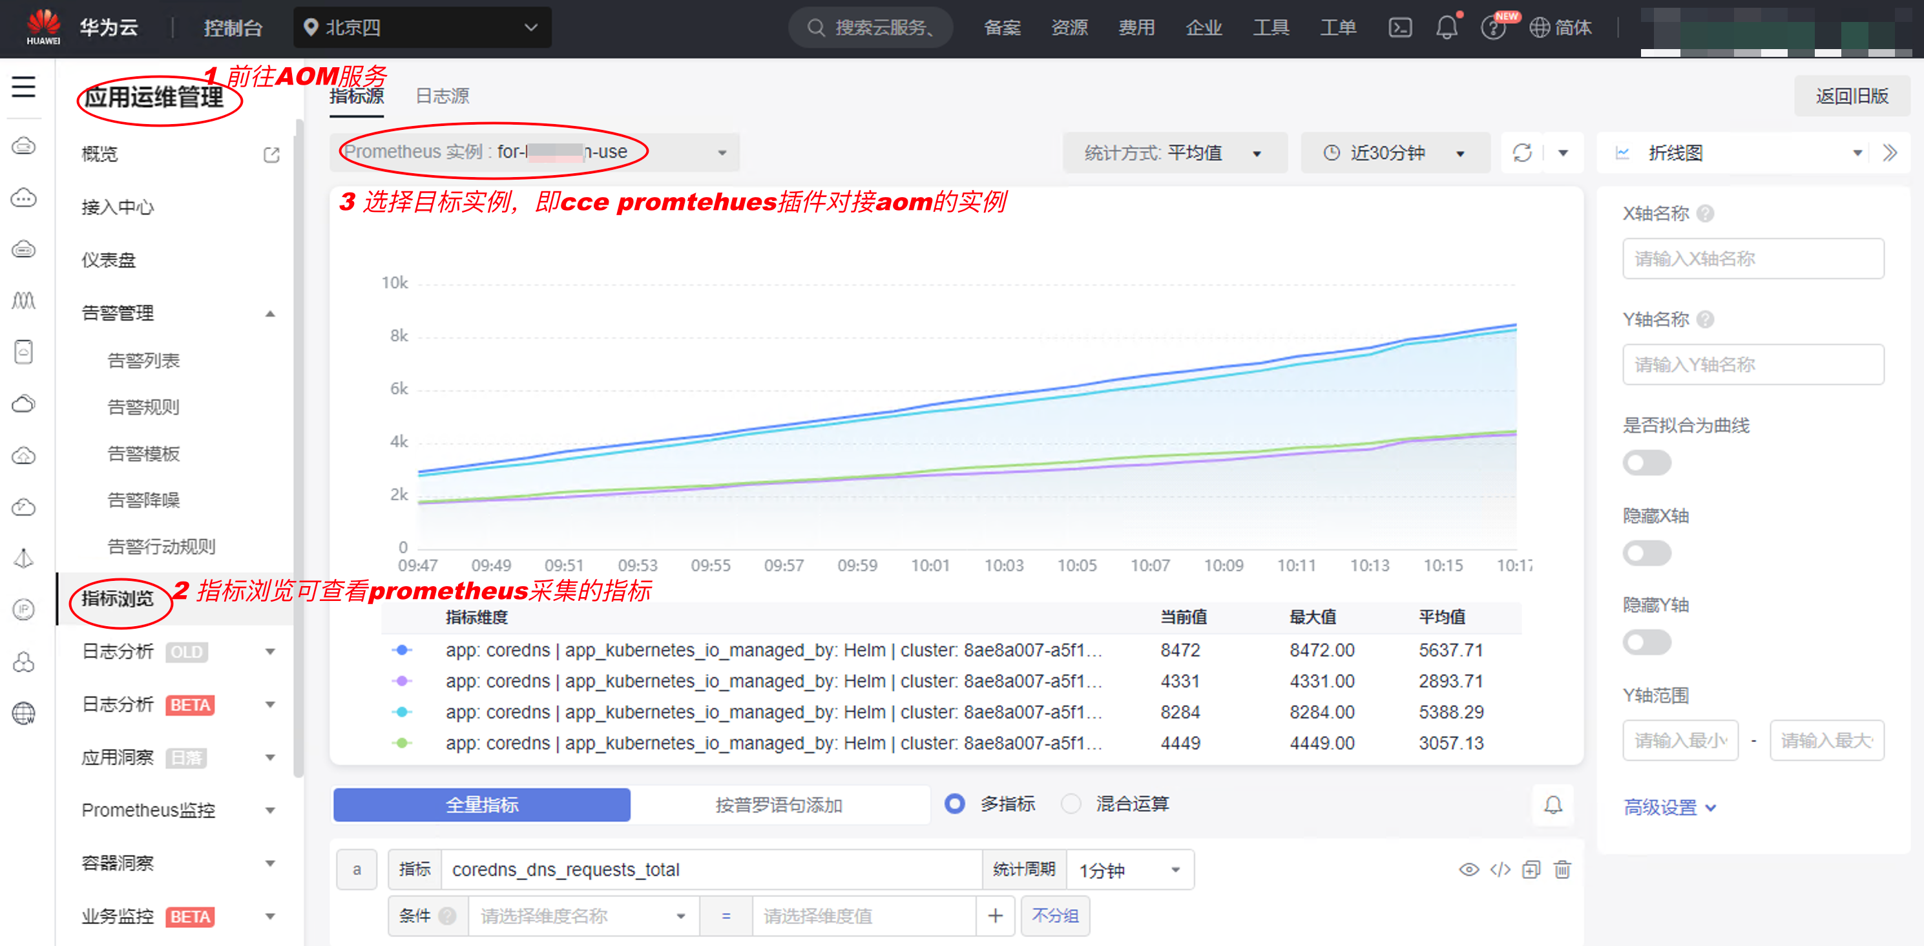Click the alarm bell icon beside metric modes

pyautogui.click(x=1553, y=804)
